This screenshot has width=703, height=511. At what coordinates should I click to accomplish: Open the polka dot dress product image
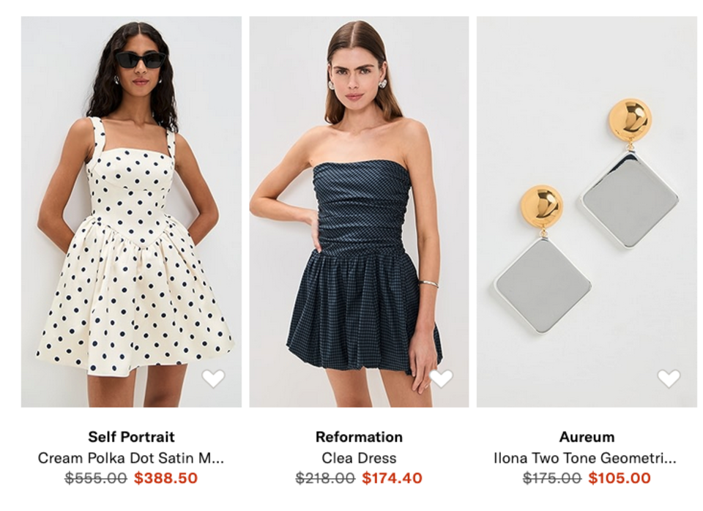click(x=131, y=212)
